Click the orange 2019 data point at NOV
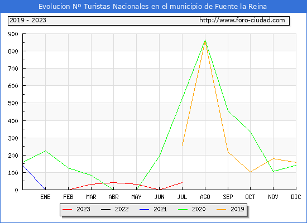Image resolution: width=307 pixels, height=223 pixels. 273,159
